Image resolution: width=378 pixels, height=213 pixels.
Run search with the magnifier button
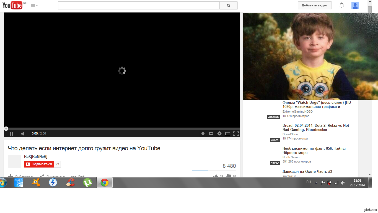click(x=229, y=6)
